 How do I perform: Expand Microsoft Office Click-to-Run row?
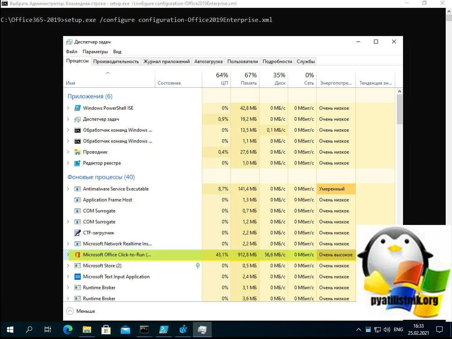click(x=68, y=254)
